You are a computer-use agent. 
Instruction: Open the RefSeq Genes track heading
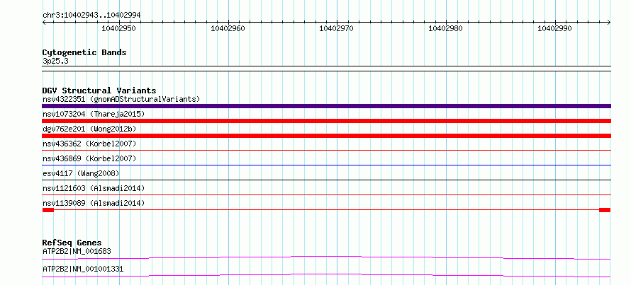(72, 243)
